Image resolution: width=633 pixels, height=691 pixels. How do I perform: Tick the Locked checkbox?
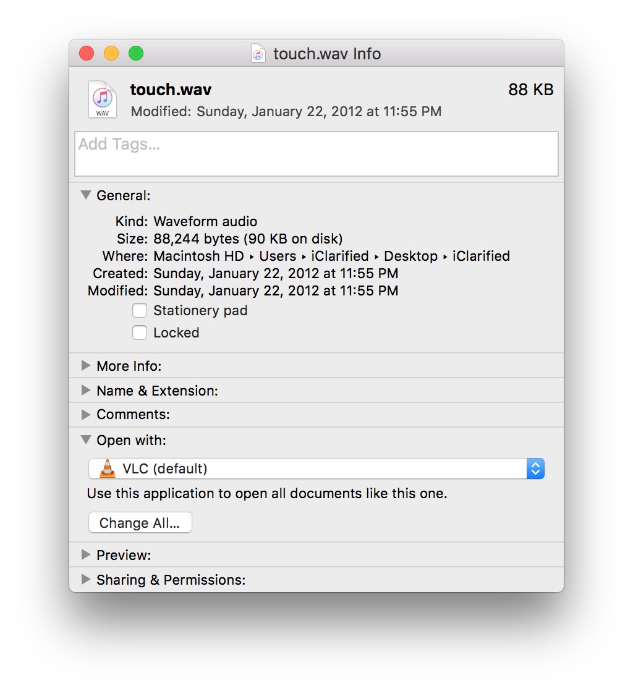pos(140,333)
